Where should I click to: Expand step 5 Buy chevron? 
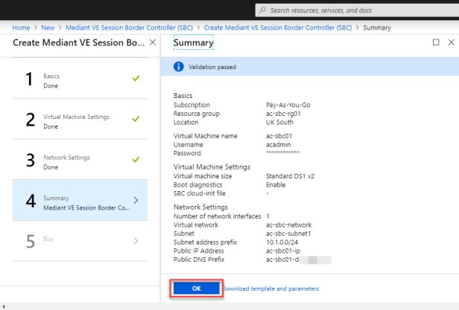pos(135,241)
